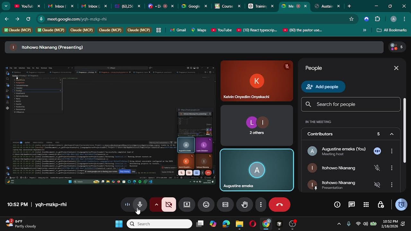Open the Windows Start menu
The image size is (411, 231).
tap(119, 224)
